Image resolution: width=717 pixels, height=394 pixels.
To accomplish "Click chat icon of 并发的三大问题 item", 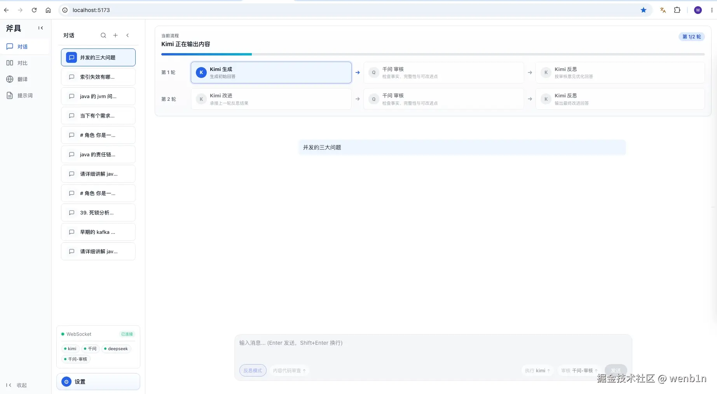I will tap(72, 57).
